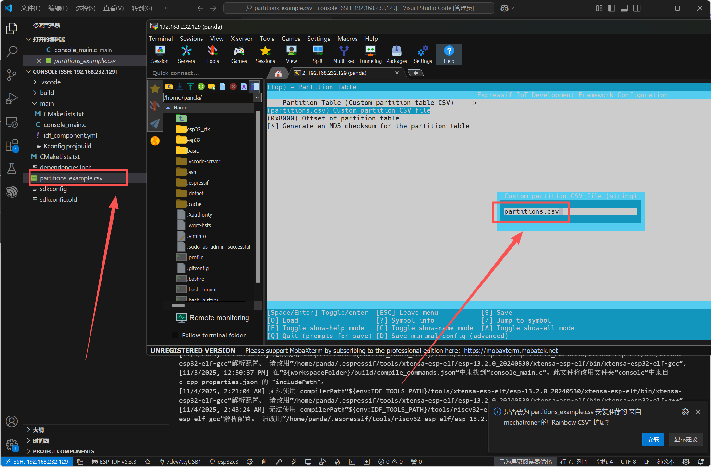Toggle the bottom panel layout button
Viewport: 711px width, 467px height.
pos(624,8)
